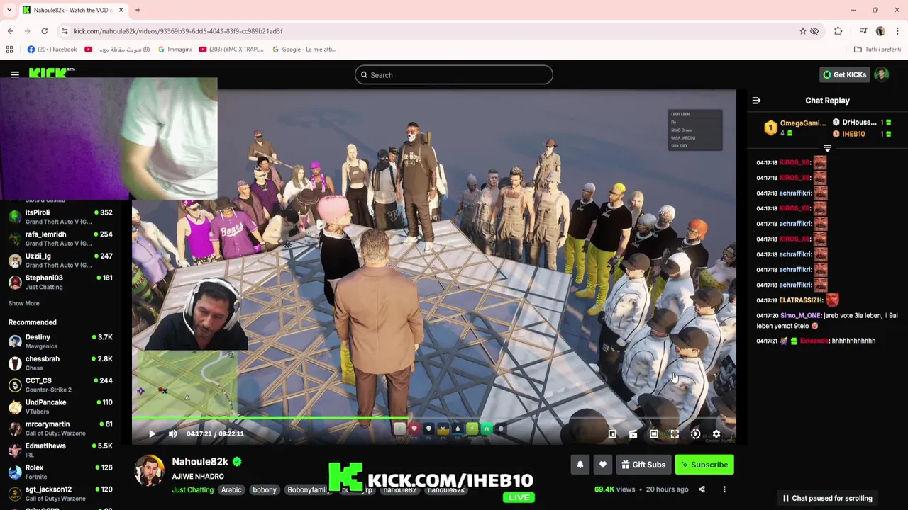Open Chrome media control icon
This screenshot has height=510, width=908.
[x=863, y=31]
